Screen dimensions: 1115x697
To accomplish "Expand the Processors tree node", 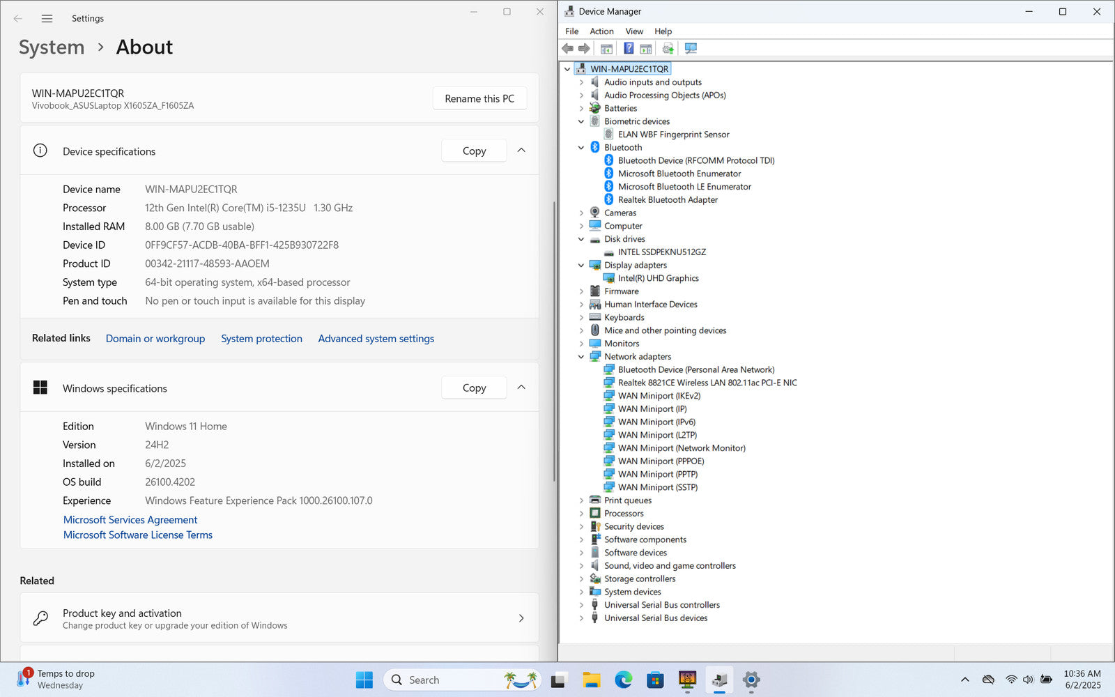I will (x=581, y=514).
